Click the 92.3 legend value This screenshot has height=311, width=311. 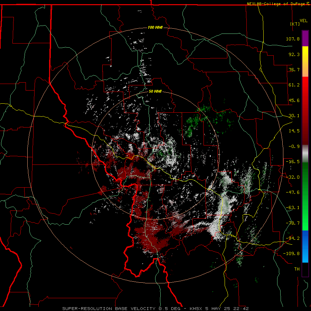click(294, 54)
